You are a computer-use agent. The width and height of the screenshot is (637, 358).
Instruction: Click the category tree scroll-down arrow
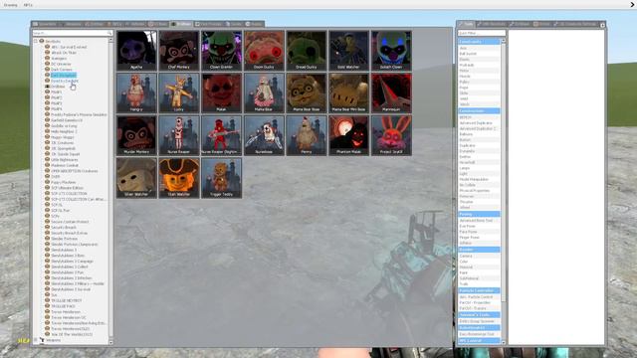[x=110, y=342]
